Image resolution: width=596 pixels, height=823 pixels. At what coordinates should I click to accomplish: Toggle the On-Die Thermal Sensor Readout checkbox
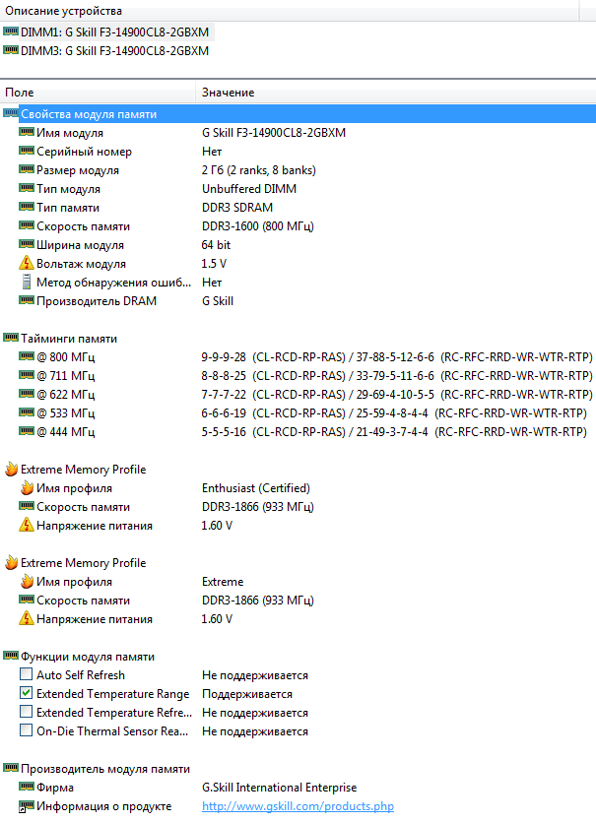pyautogui.click(x=26, y=729)
